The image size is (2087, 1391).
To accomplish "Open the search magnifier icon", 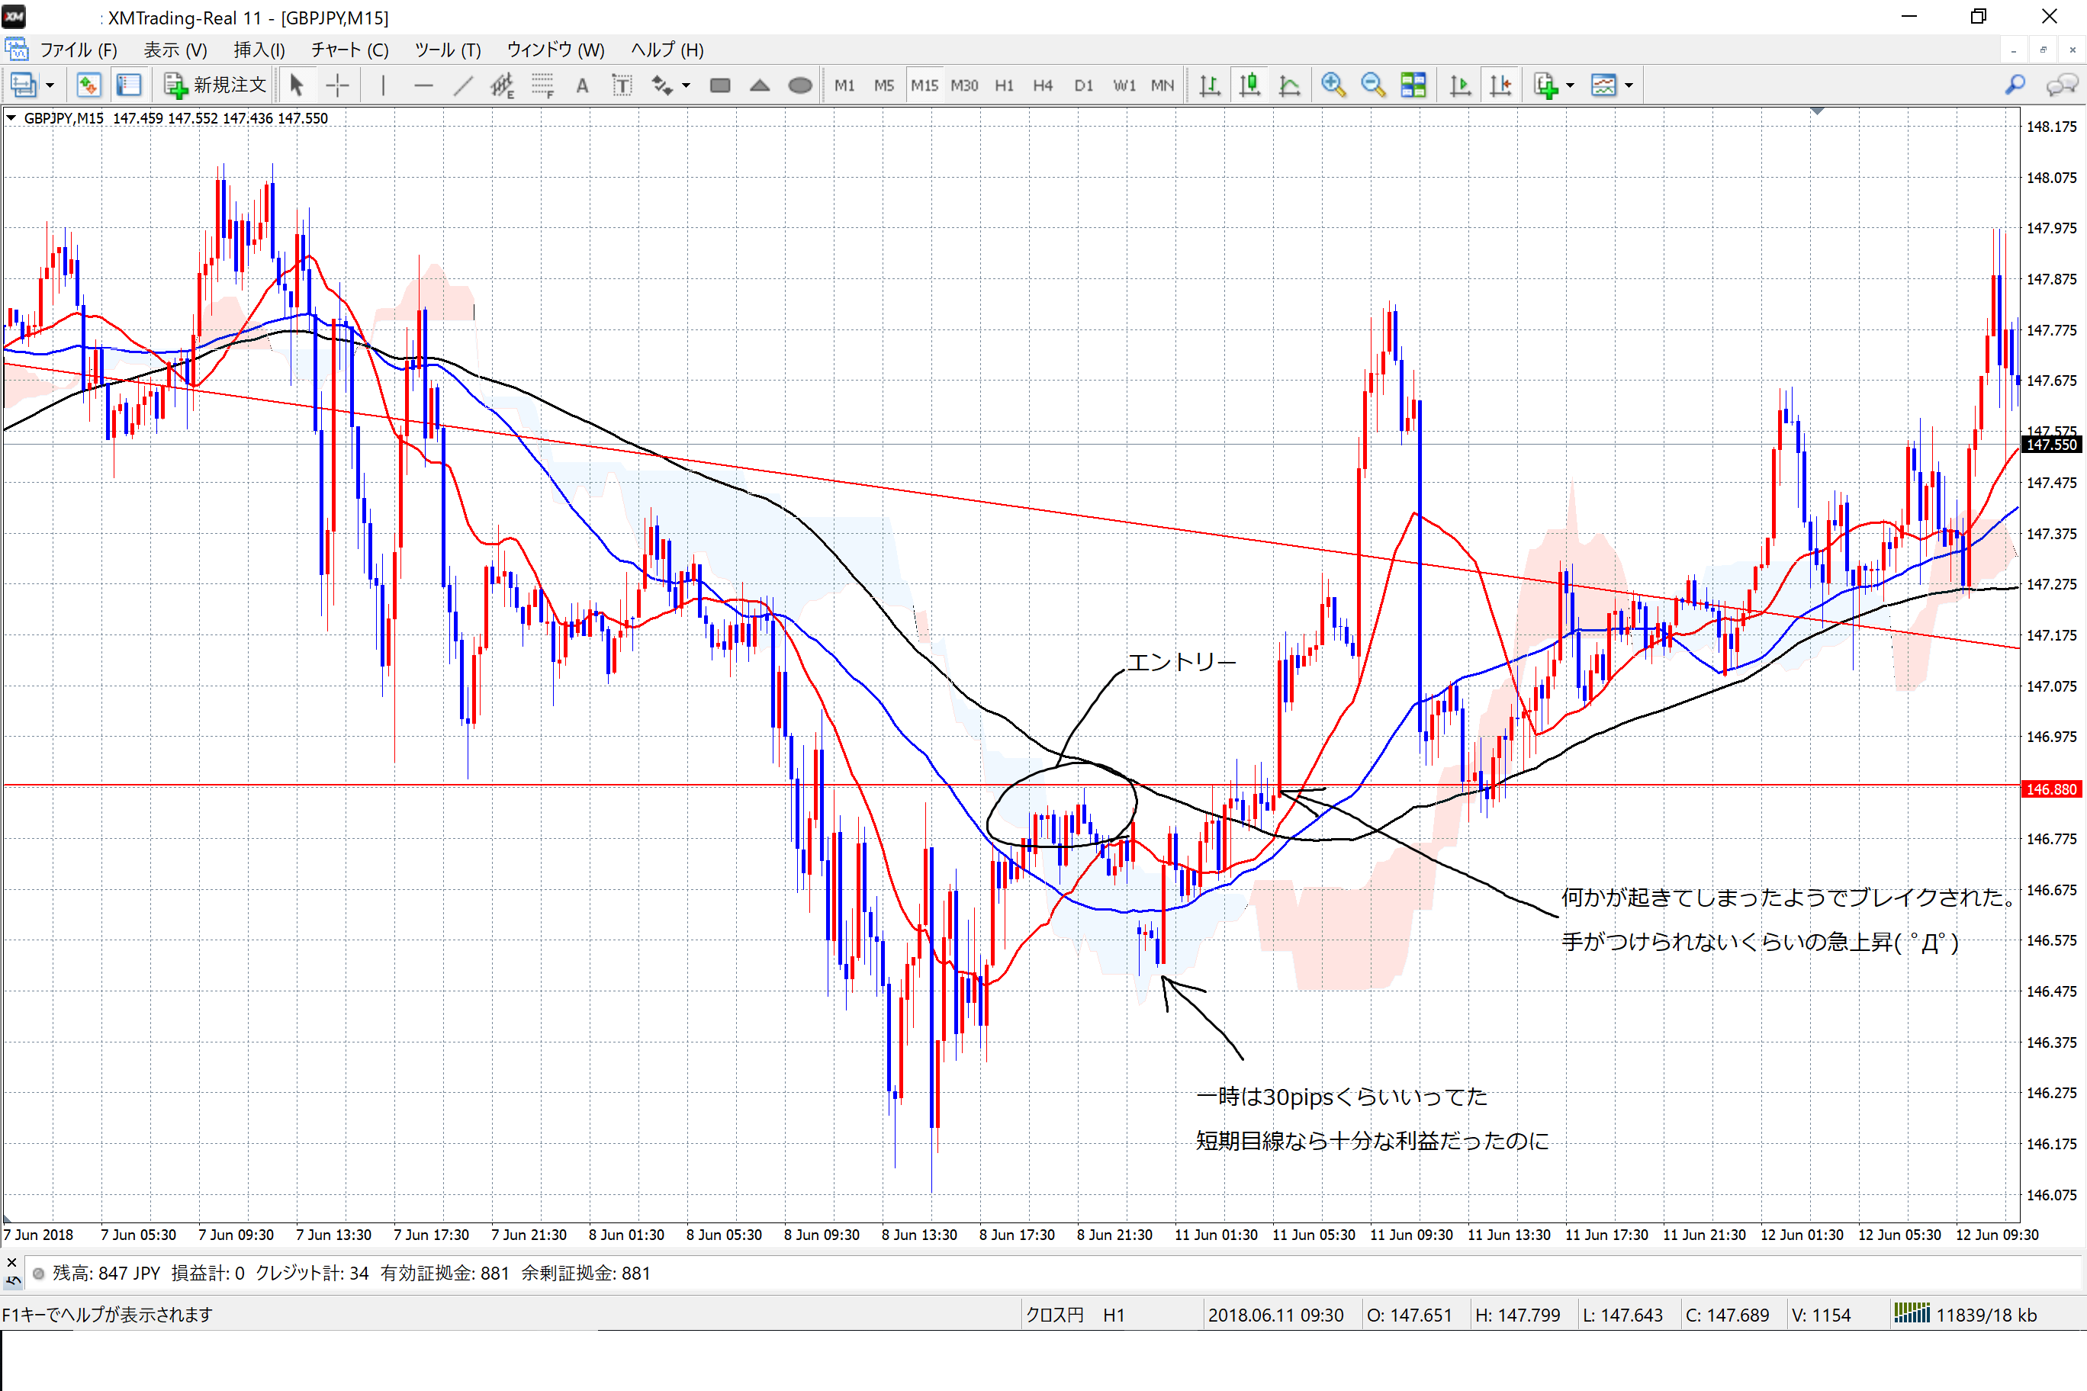I will coord(2015,85).
